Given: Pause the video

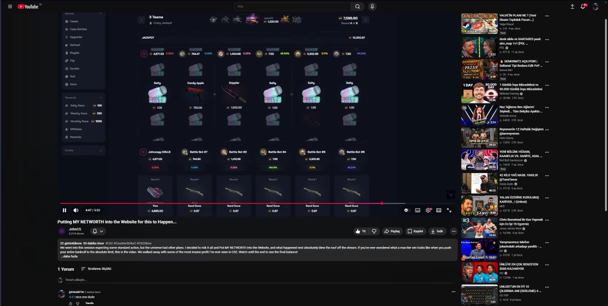Looking at the screenshot, I should [x=64, y=210].
